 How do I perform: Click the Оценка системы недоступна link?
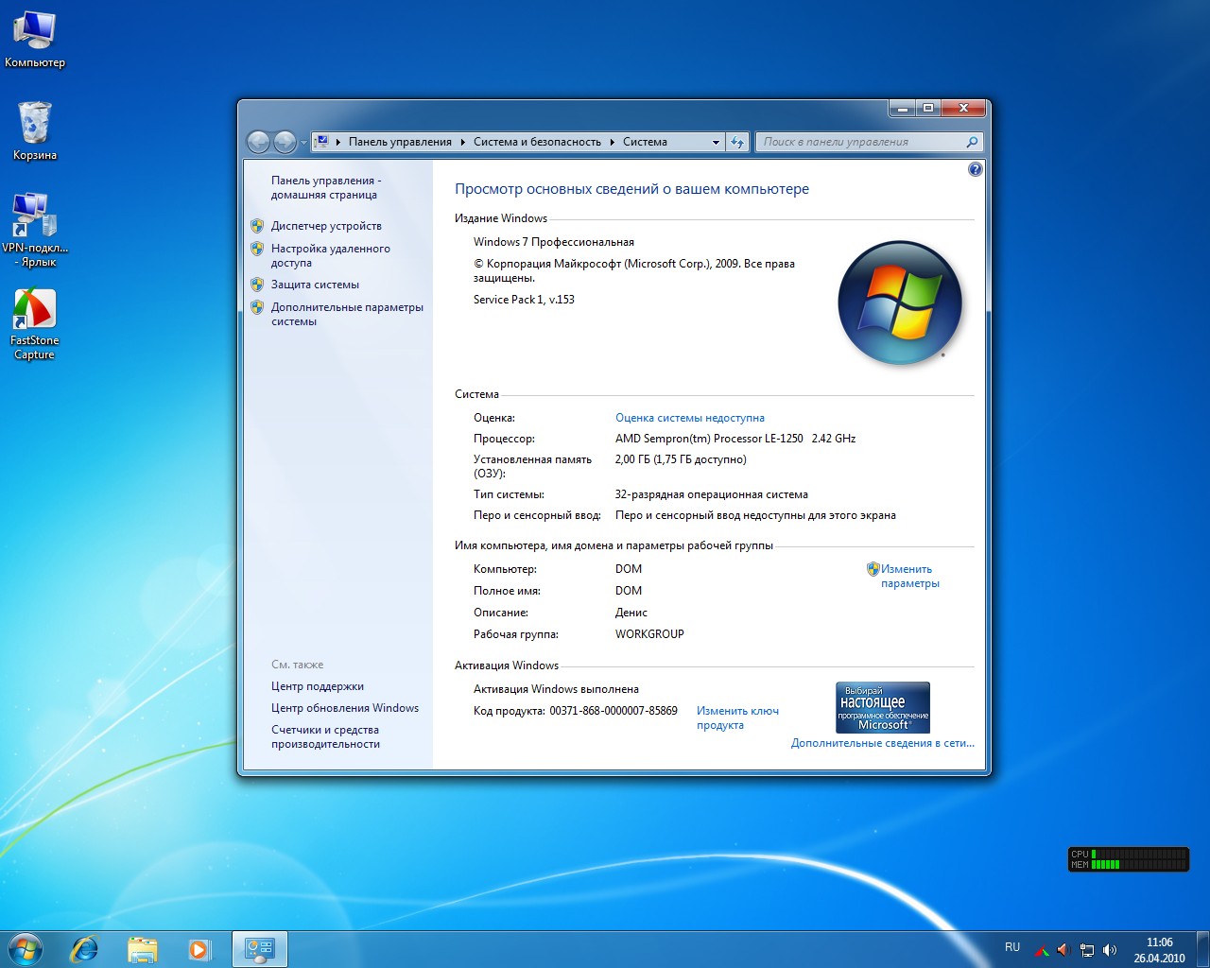click(690, 418)
